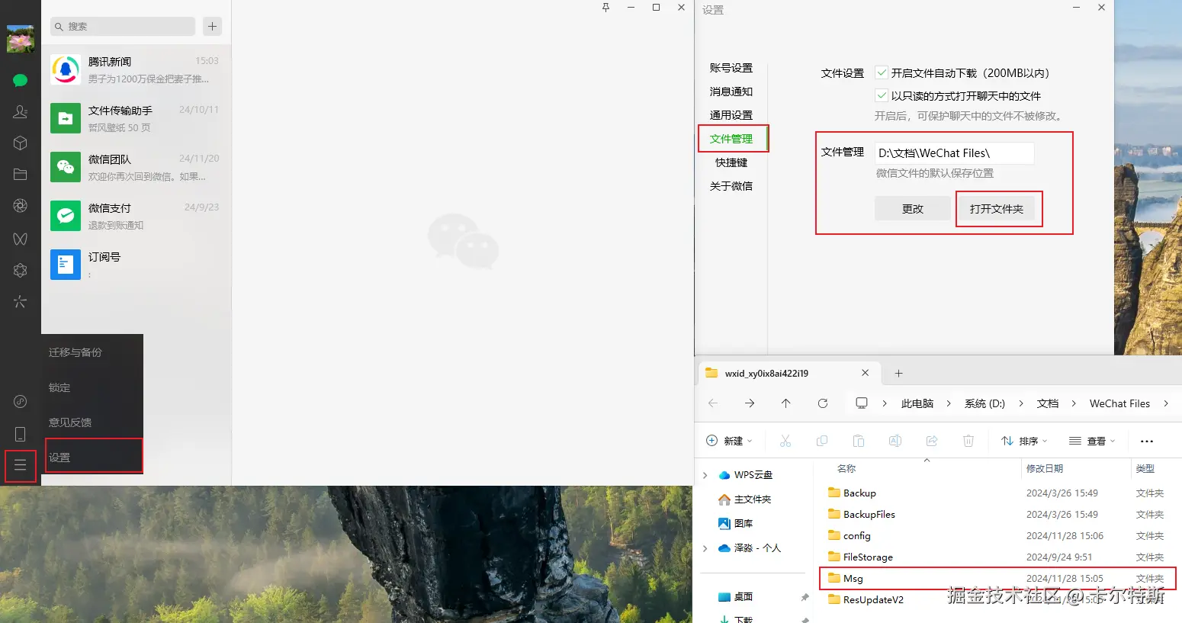
Task: Switch to 账号设置 in Settings
Action: pyautogui.click(x=731, y=68)
